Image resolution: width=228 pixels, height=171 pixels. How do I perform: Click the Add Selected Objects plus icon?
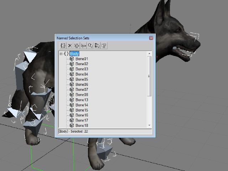coord(77,46)
